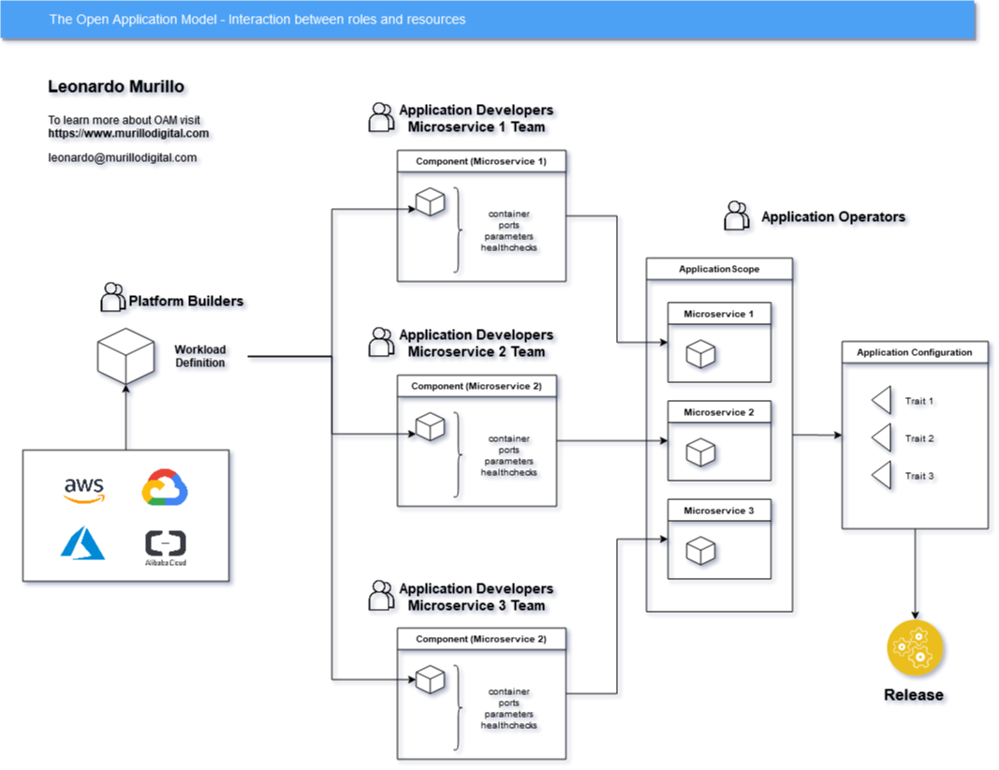
Task: Open the https://www.murillodigital.com link
Action: (128, 133)
